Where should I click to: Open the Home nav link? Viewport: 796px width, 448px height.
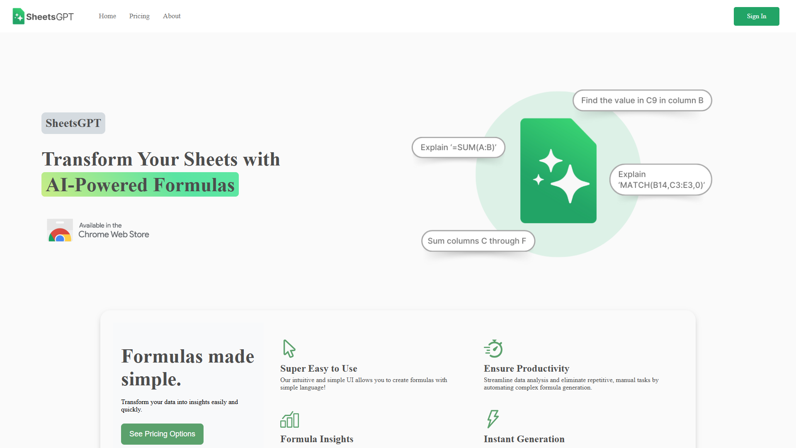[107, 16]
